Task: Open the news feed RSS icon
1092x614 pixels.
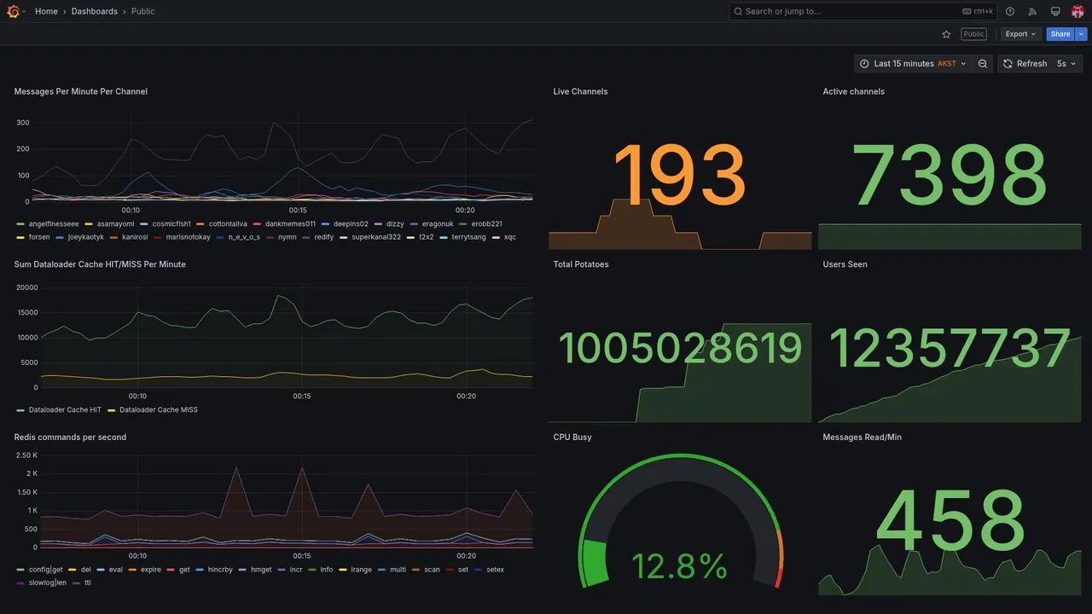Action: click(1032, 11)
